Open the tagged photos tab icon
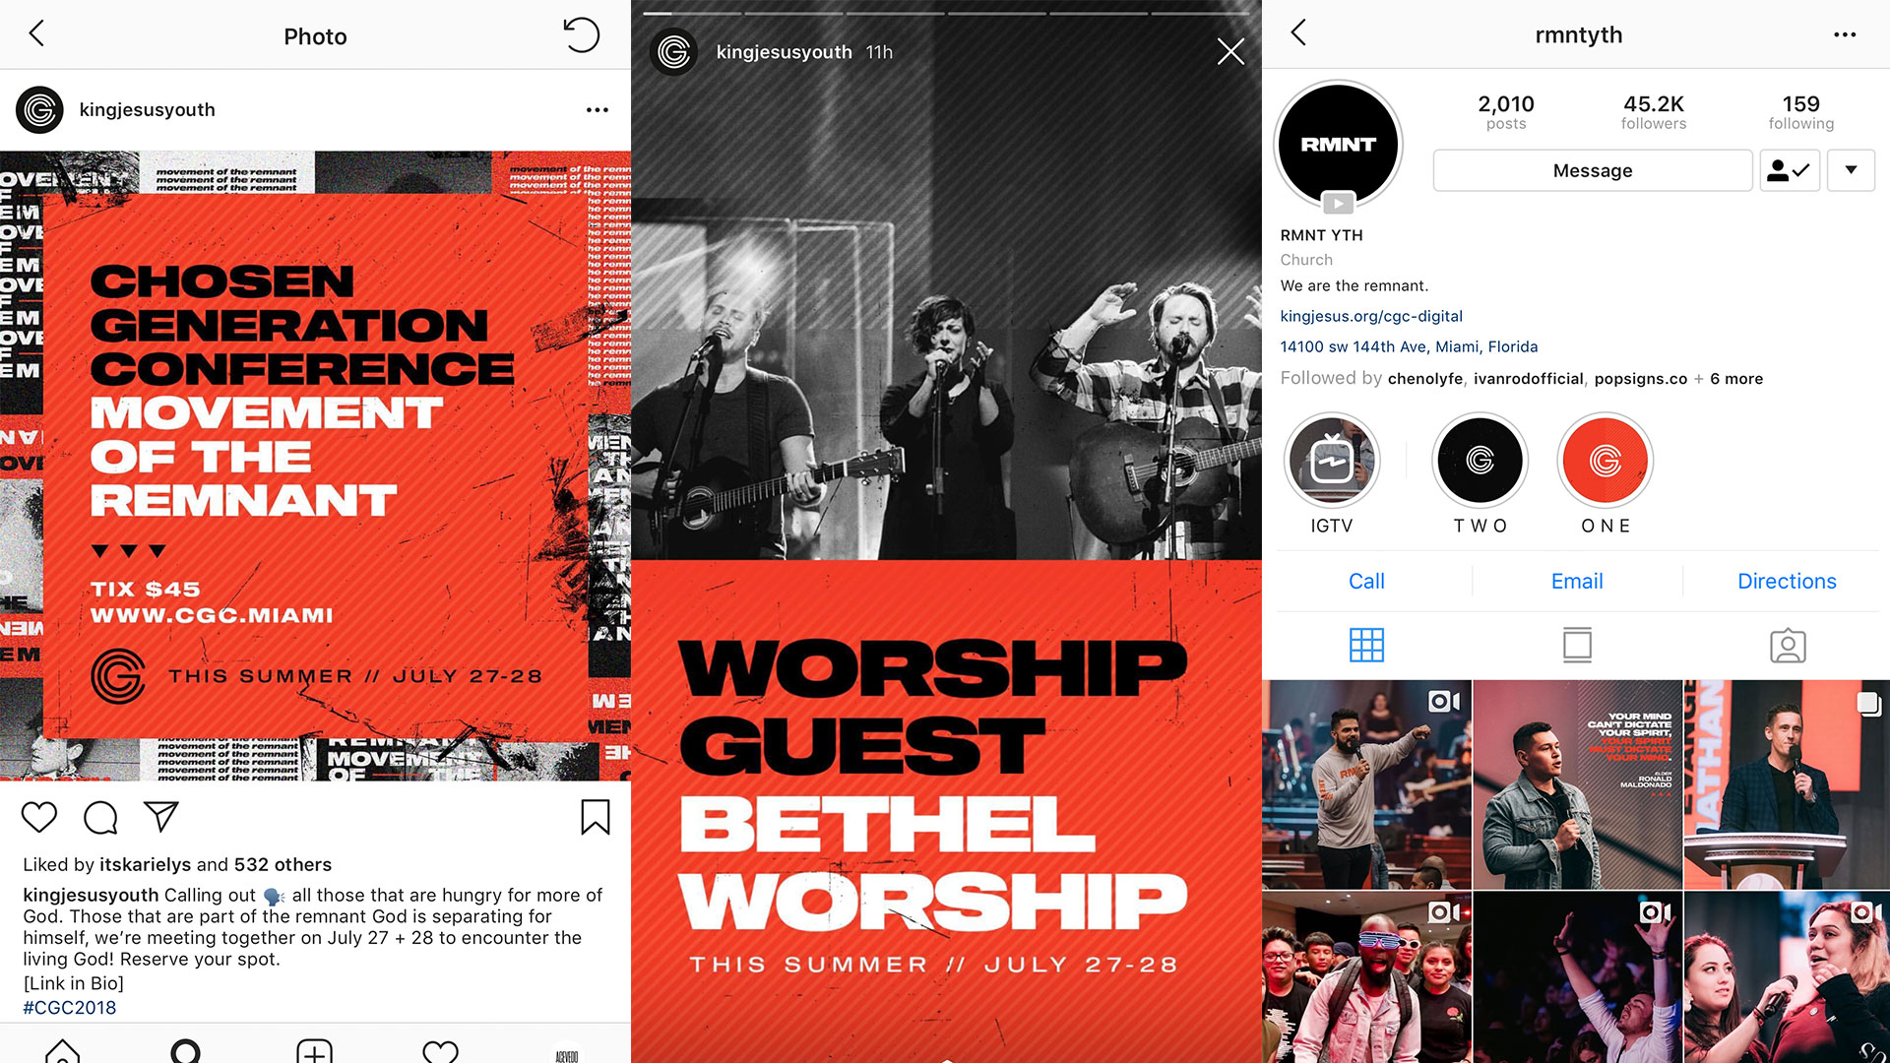 (x=1787, y=646)
